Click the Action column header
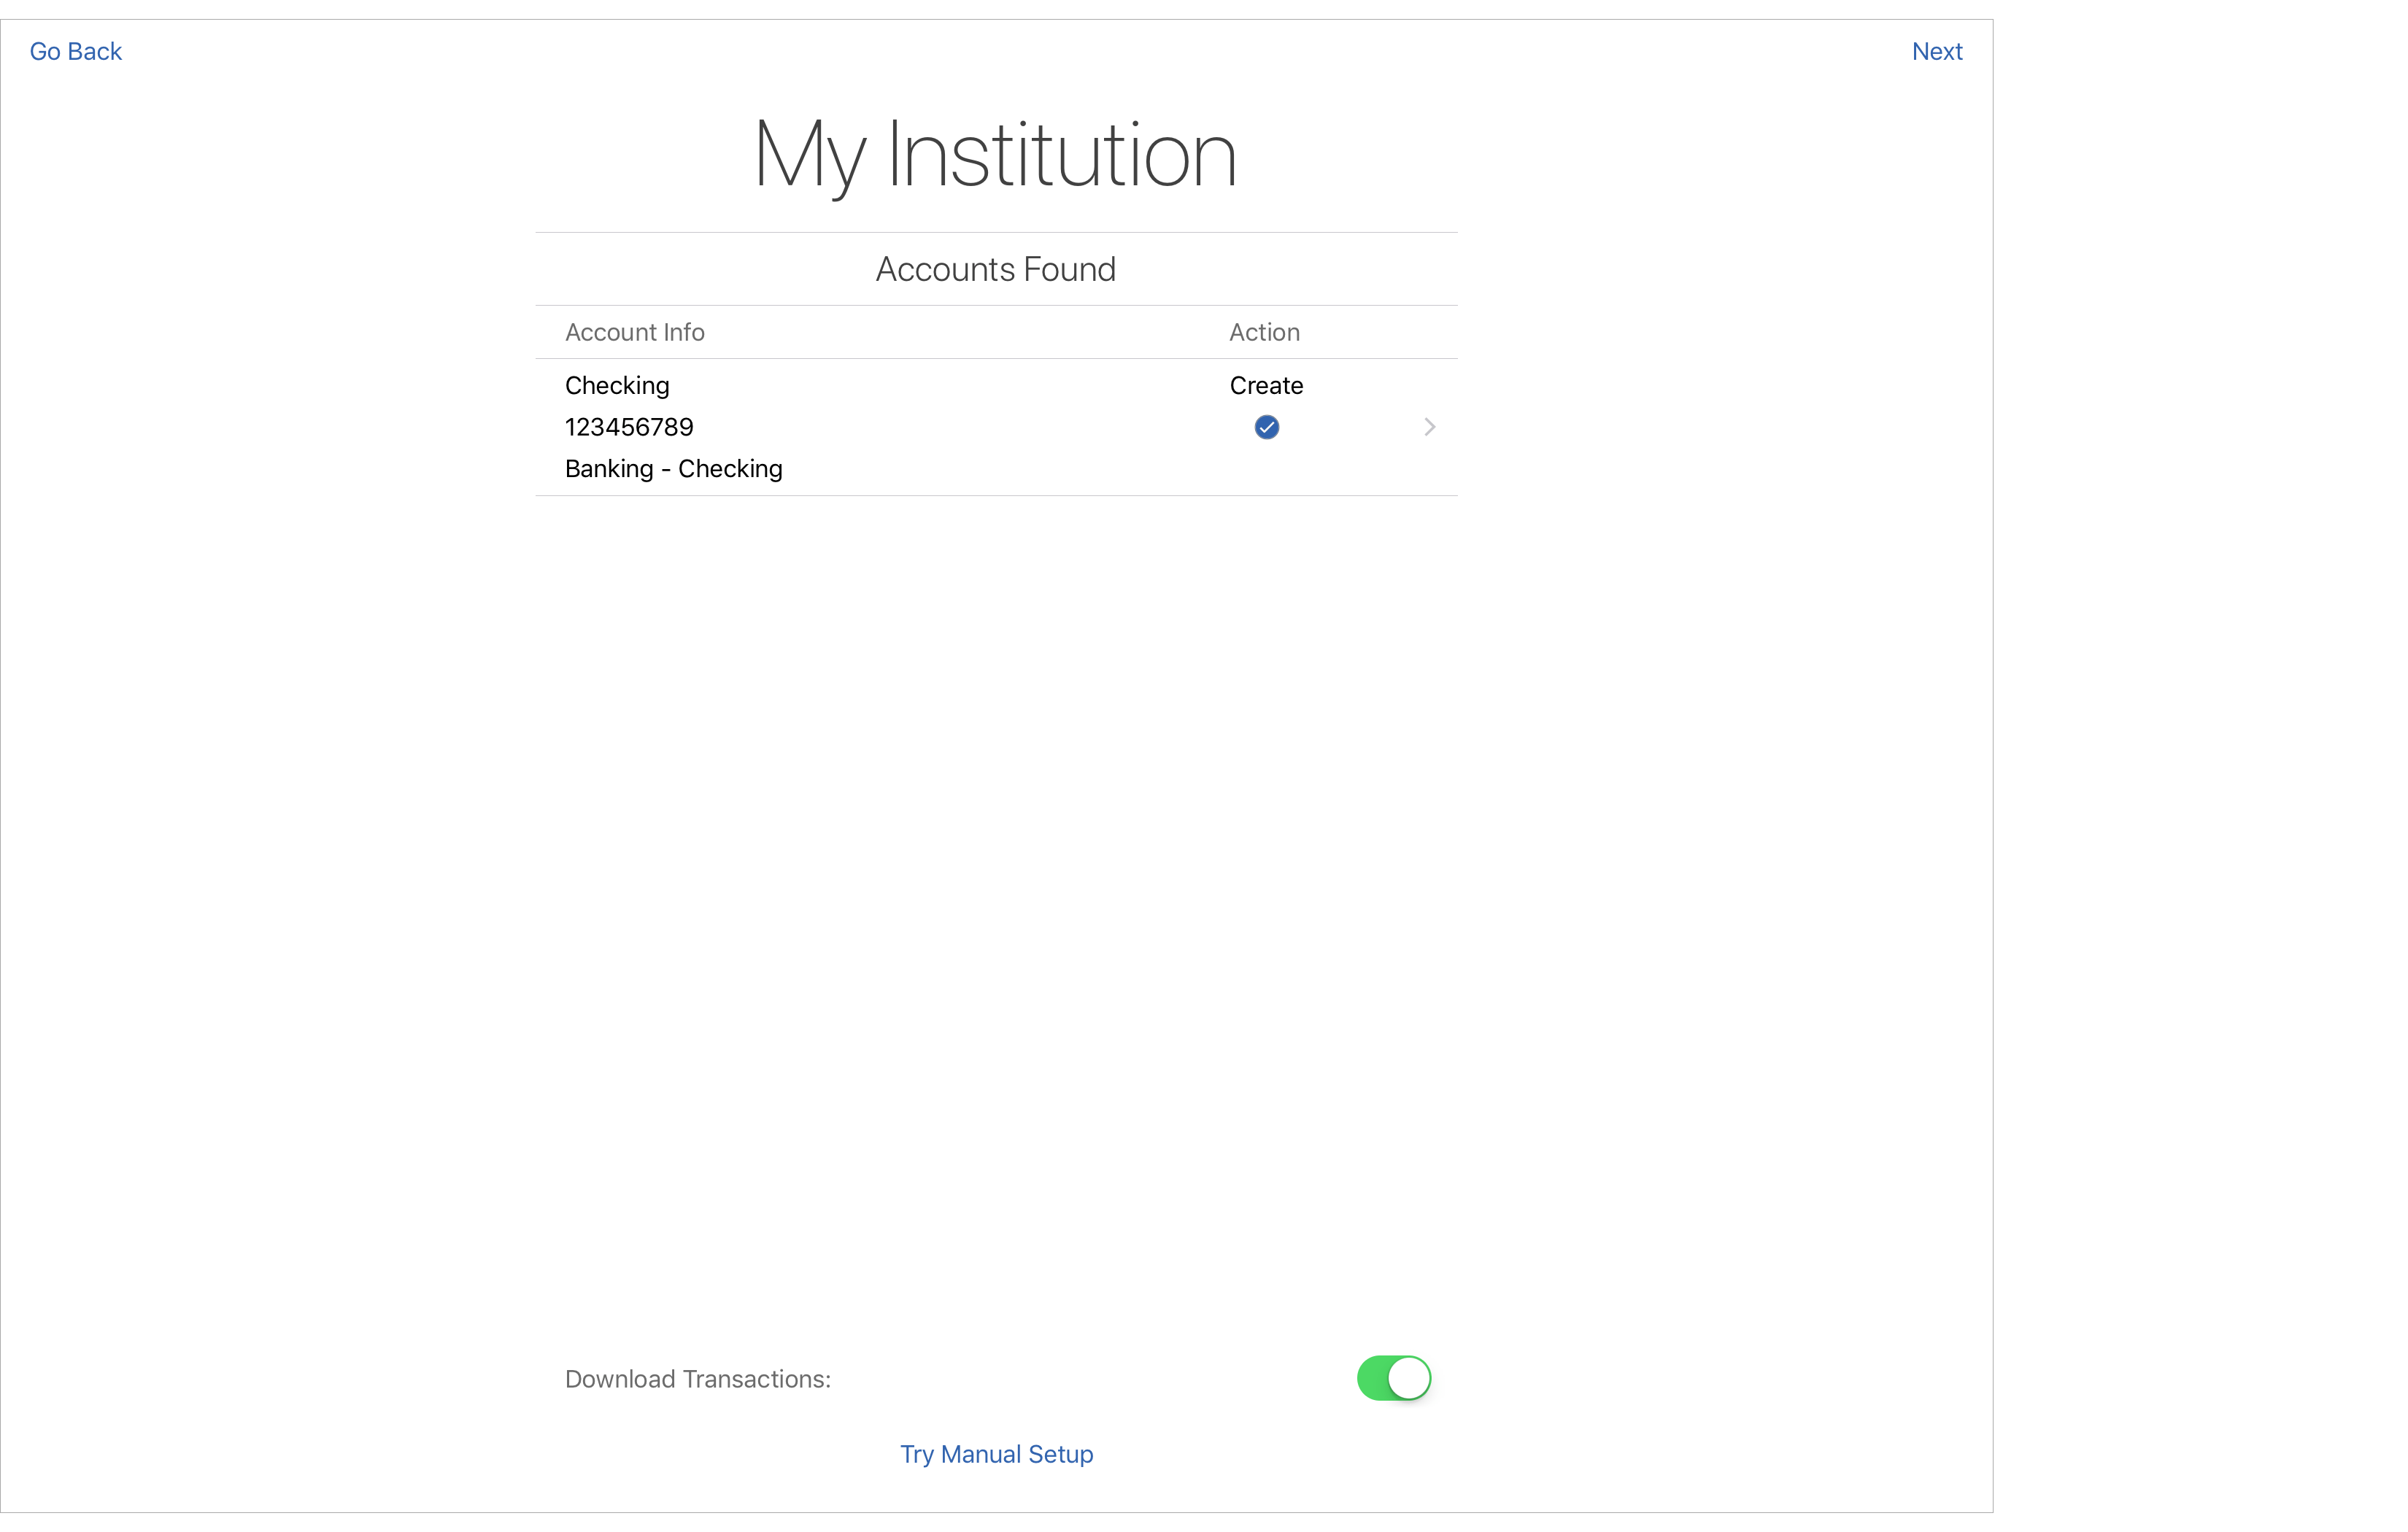 click(x=1263, y=331)
